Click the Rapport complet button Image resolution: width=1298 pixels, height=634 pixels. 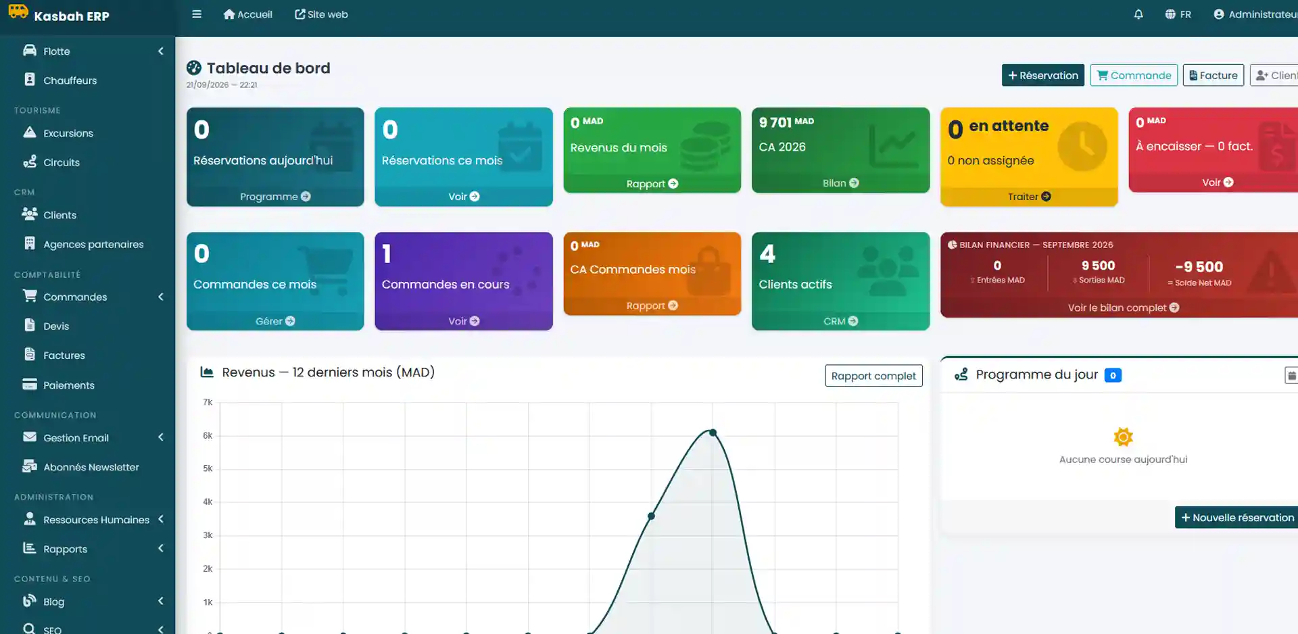click(x=873, y=376)
